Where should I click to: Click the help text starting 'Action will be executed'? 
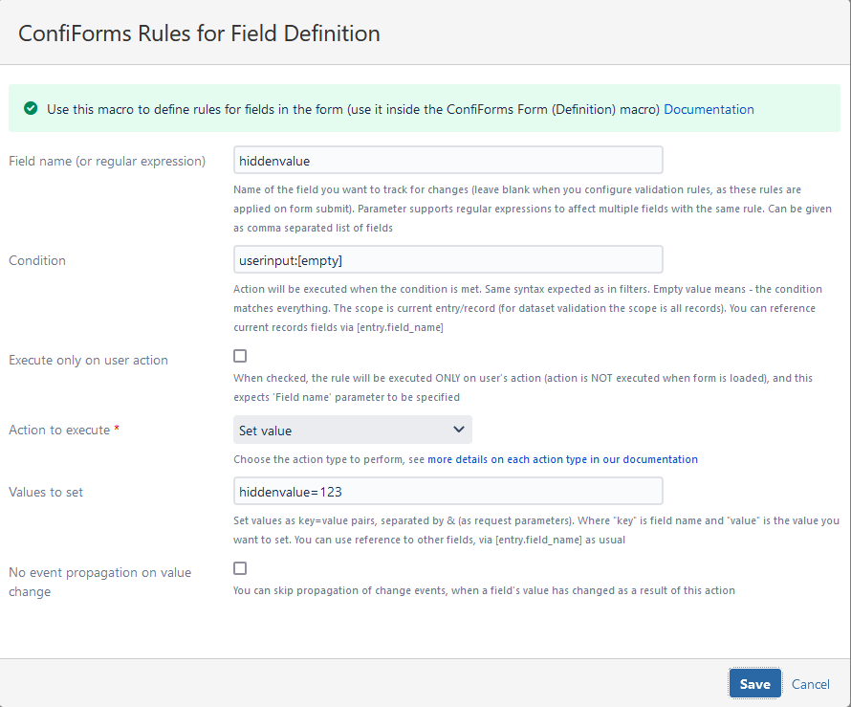click(x=528, y=308)
